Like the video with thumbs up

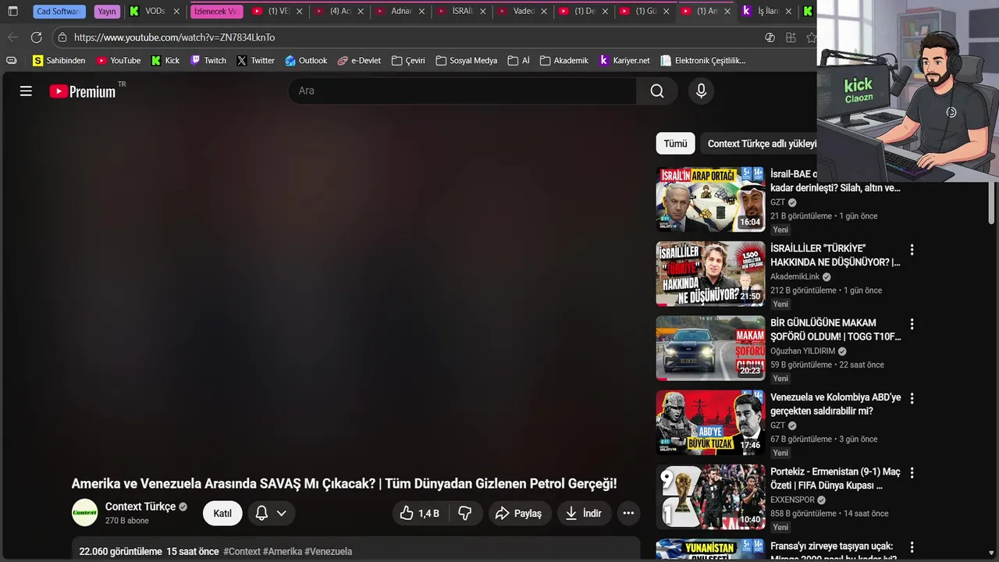click(420, 514)
